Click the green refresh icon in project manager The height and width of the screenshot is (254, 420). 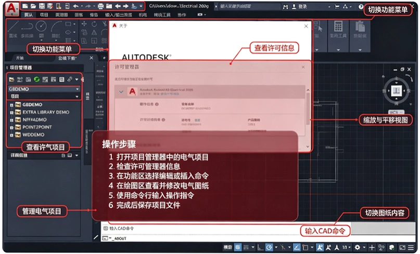point(37,79)
